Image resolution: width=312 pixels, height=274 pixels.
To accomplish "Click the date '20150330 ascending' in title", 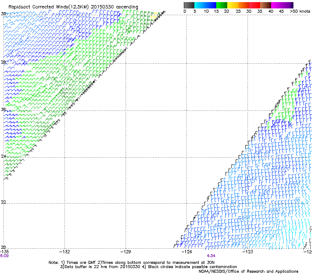I will pos(115,7).
